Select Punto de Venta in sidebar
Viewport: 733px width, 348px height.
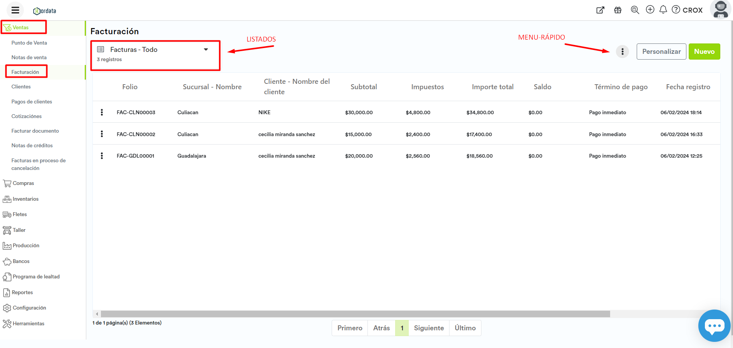pos(29,43)
